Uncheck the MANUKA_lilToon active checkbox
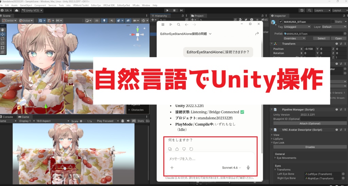348x186 pixels. 281,22
